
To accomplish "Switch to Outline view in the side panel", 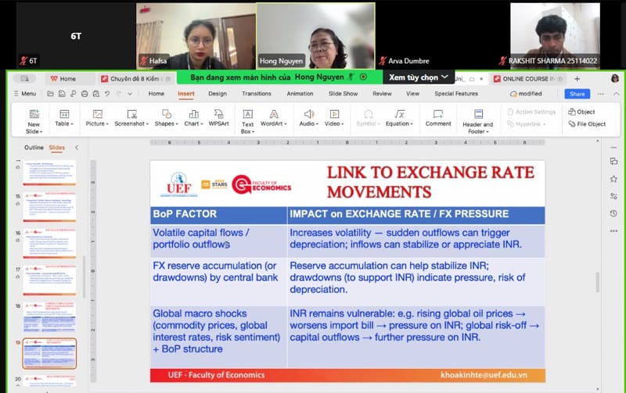I will [x=34, y=148].
